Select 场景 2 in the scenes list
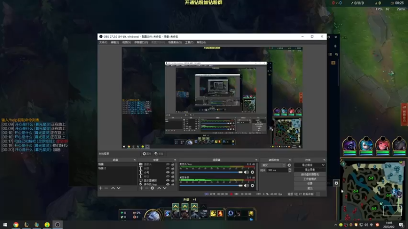This screenshot has width=408, height=229. pyautogui.click(x=117, y=168)
